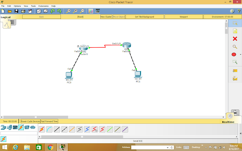Click the Copy icon in the toolbar

point(39,11)
